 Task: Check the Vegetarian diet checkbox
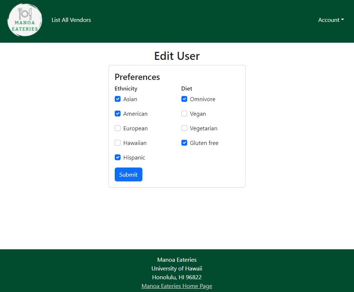184,128
